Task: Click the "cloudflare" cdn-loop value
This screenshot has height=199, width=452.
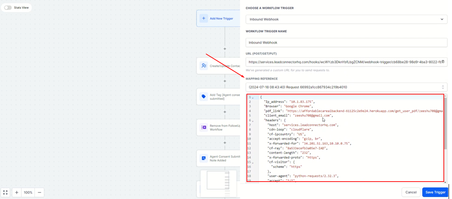Action: [x=299, y=130]
